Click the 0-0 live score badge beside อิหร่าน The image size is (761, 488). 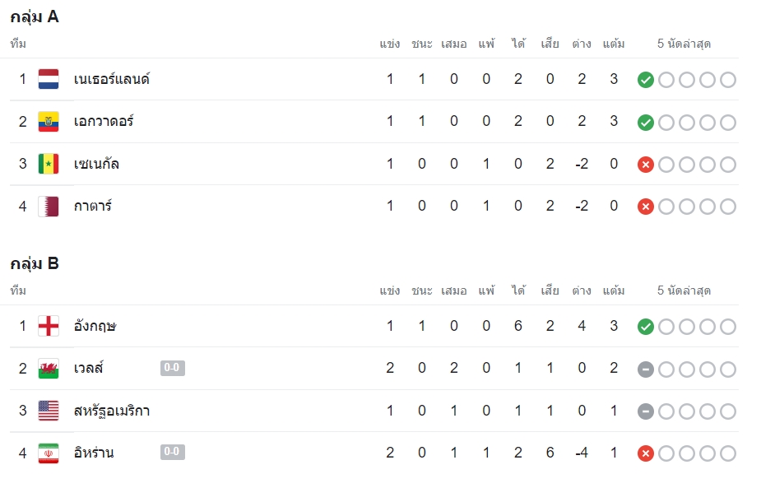(x=172, y=452)
